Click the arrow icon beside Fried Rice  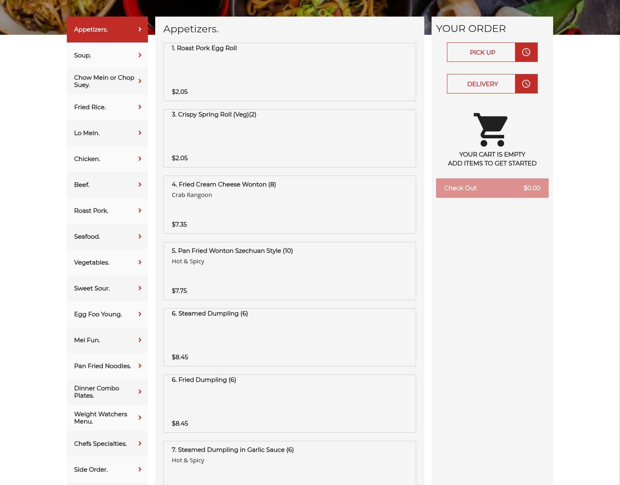140,107
